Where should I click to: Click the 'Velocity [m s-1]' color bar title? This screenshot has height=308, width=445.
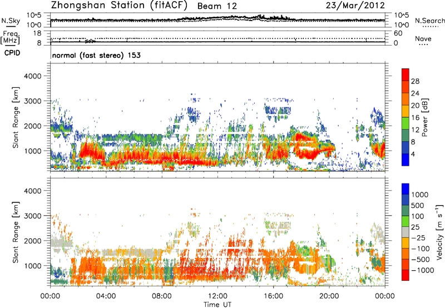click(439, 232)
